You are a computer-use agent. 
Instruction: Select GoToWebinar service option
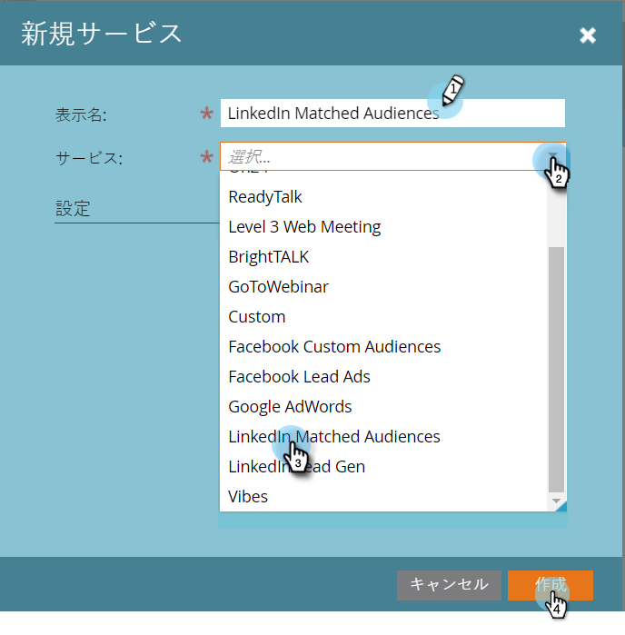coord(383,287)
